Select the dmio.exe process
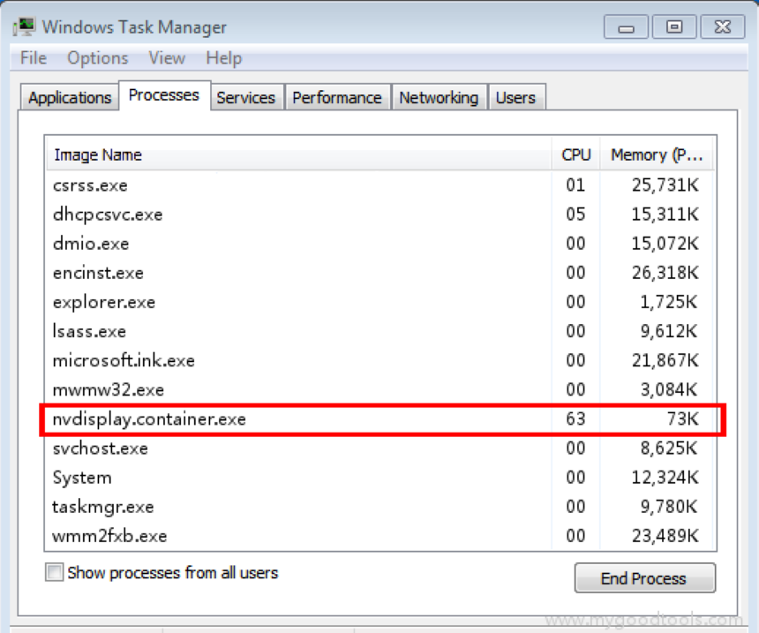The width and height of the screenshot is (759, 633). tap(380, 243)
